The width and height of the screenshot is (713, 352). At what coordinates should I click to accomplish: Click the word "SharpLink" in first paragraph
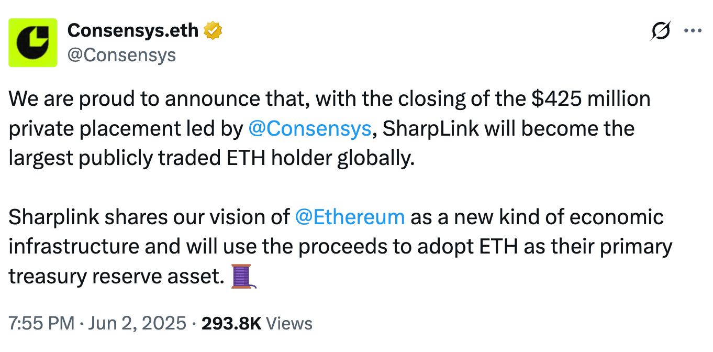coord(428,129)
